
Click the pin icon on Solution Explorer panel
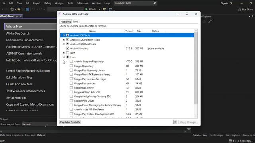(253, 17)
